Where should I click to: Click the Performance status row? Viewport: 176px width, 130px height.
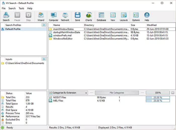(x=24, y=116)
